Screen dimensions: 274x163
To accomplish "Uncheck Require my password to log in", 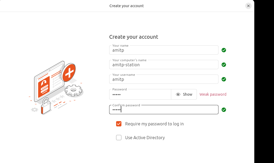I will 119,124.
